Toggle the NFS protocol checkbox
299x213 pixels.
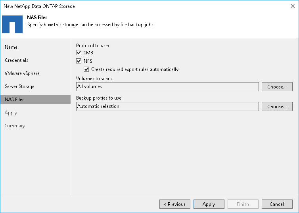click(79, 61)
